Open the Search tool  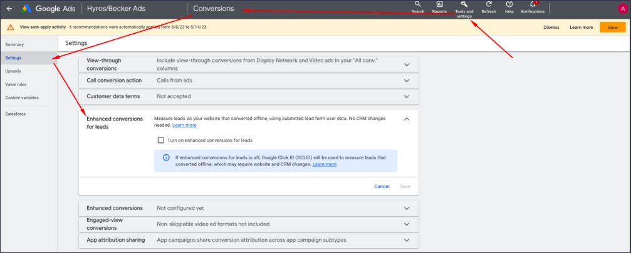point(418,7)
